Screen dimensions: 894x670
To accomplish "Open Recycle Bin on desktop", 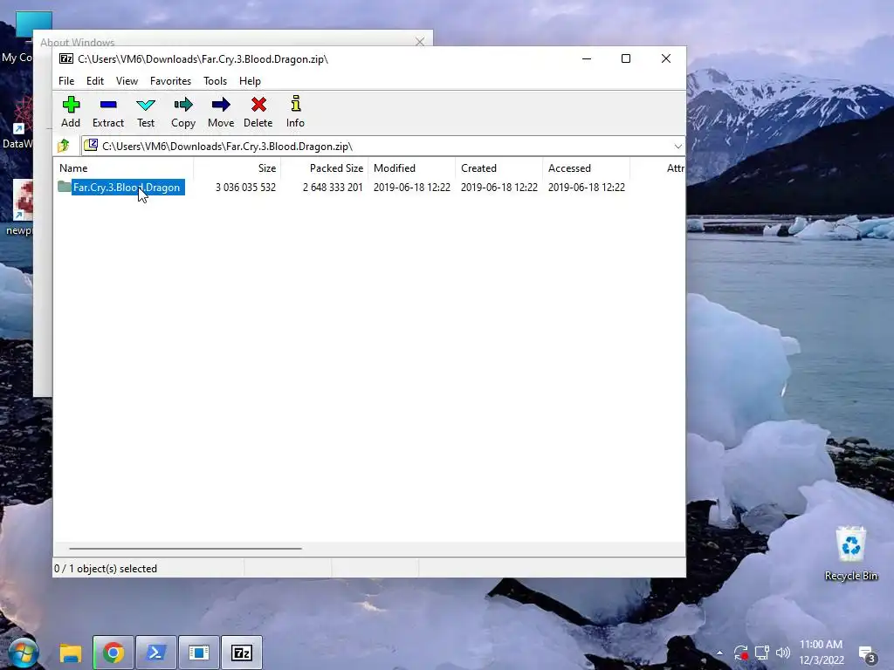I will 850,553.
